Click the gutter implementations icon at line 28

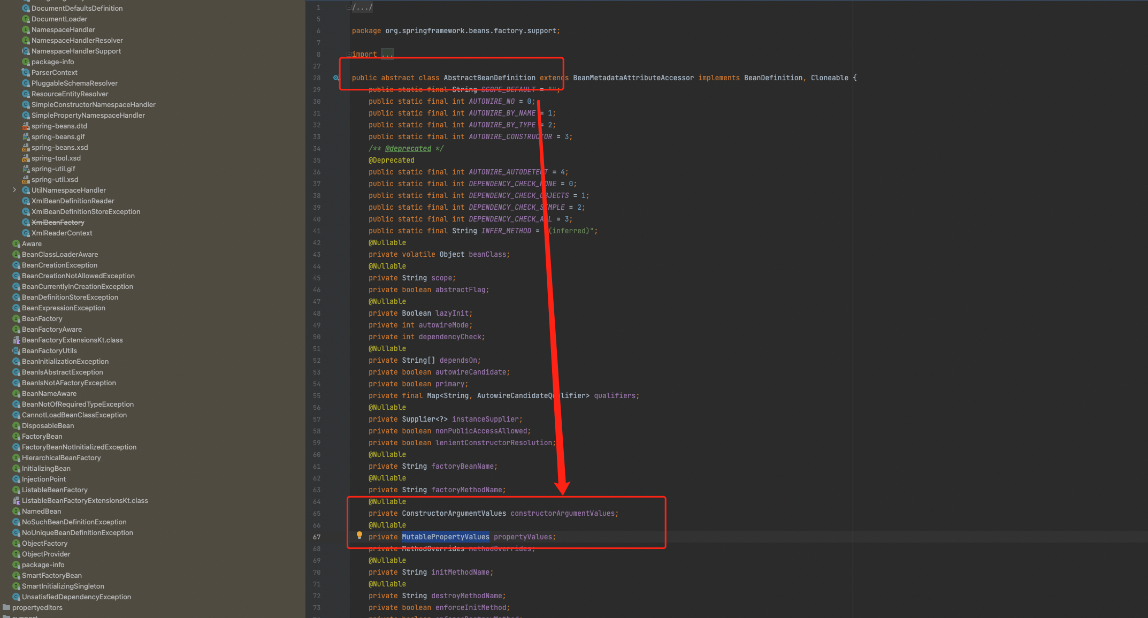point(336,78)
